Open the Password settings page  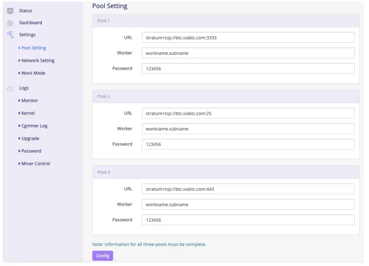(x=31, y=151)
